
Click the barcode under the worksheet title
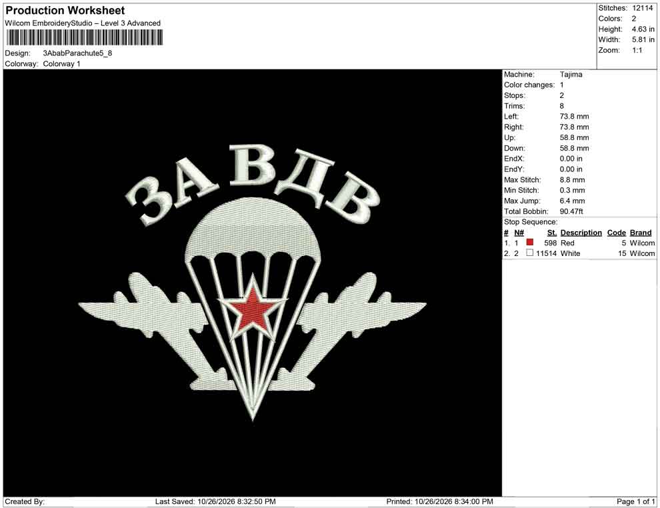pos(84,38)
